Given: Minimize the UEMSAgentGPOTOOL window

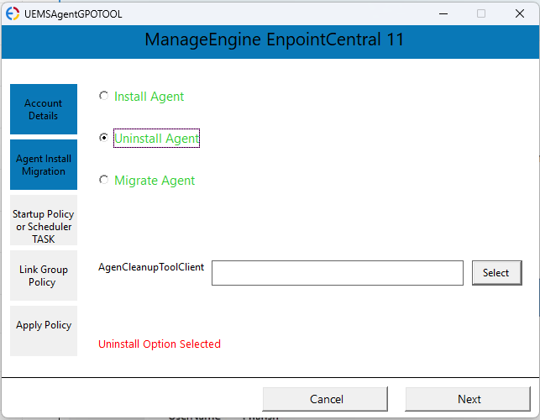Looking at the screenshot, I should pos(443,13).
